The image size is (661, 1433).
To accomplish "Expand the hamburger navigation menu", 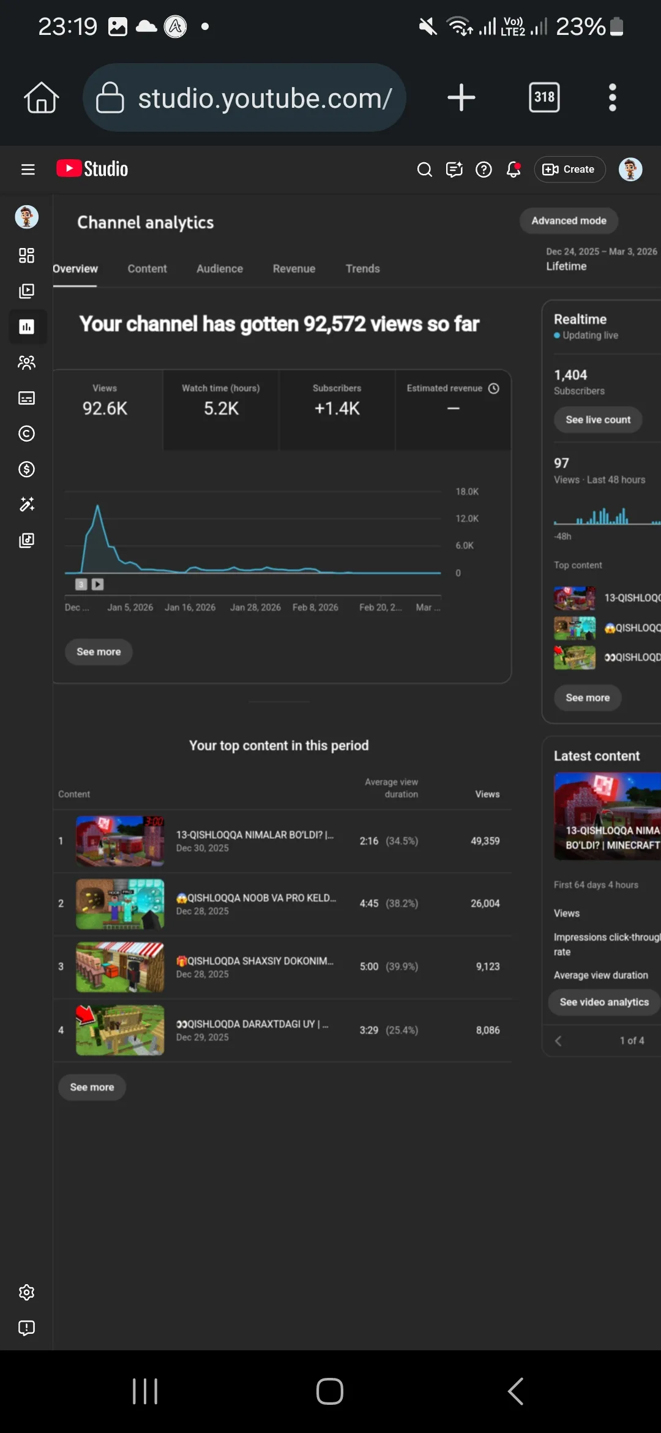I will coord(28,169).
